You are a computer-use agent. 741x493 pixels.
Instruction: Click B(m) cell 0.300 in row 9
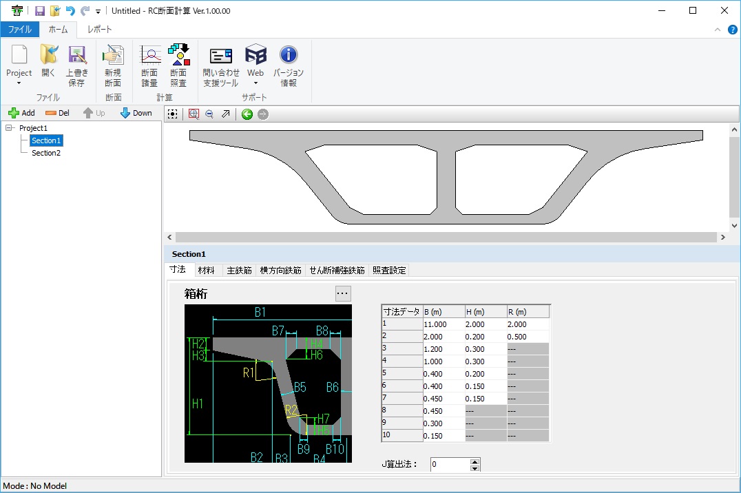(x=443, y=423)
